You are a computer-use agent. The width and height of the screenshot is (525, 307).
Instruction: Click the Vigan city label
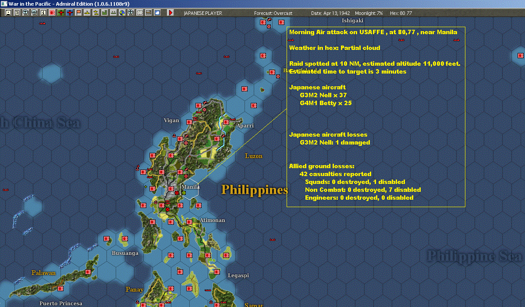click(x=171, y=120)
